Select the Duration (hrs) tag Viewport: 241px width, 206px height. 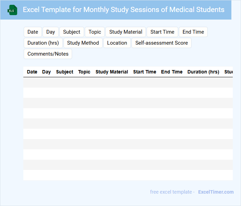(43, 43)
